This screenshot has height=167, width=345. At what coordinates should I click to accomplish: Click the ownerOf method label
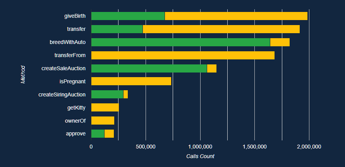point(75,121)
